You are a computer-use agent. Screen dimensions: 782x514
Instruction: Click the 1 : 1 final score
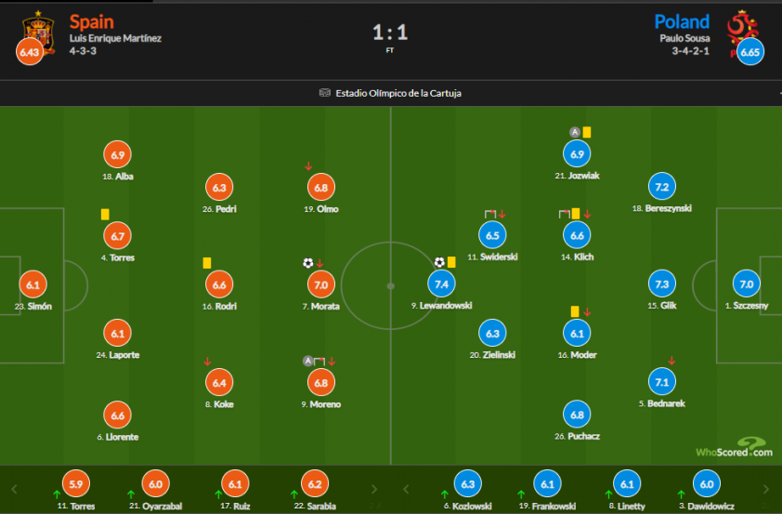(x=390, y=33)
